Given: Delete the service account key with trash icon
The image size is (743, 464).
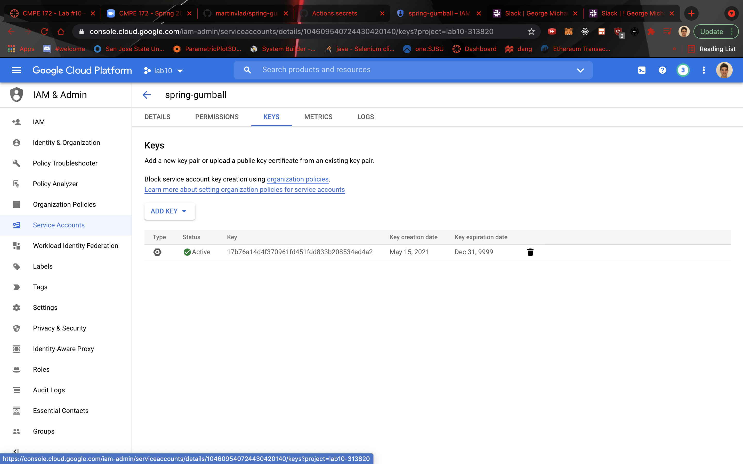Looking at the screenshot, I should click(x=530, y=252).
